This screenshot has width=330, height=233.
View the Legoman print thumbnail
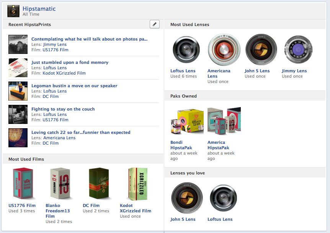[x=18, y=91]
